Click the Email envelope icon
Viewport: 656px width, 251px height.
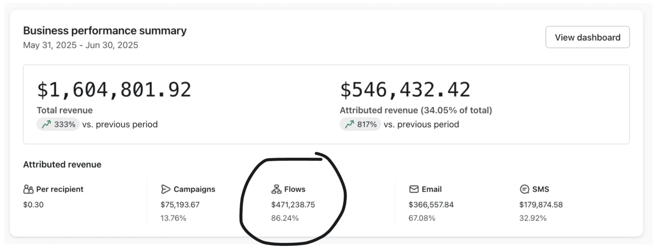(414, 189)
